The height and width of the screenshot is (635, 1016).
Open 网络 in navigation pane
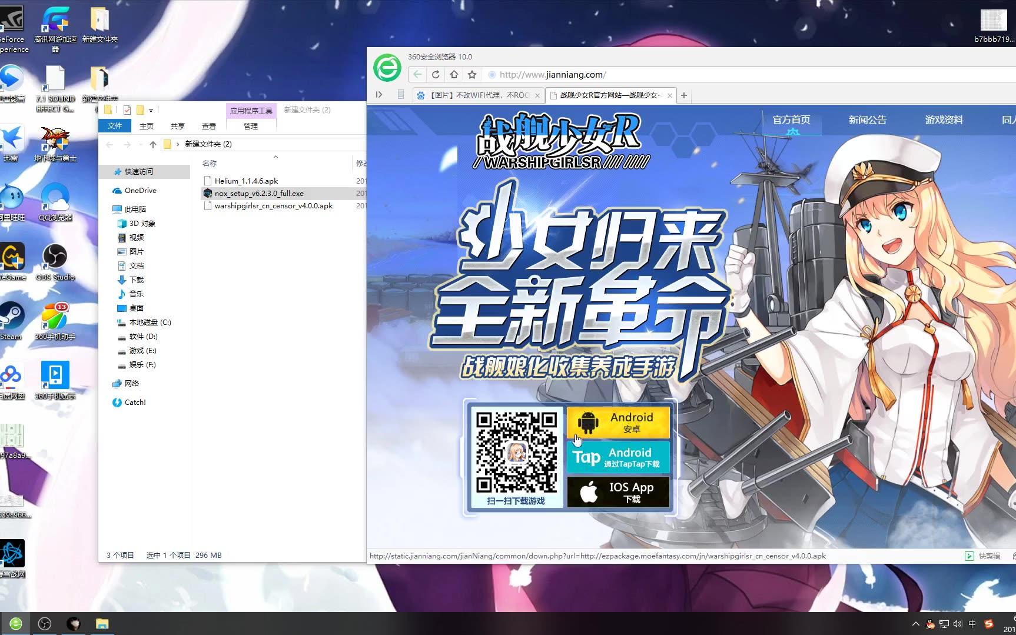[132, 384]
